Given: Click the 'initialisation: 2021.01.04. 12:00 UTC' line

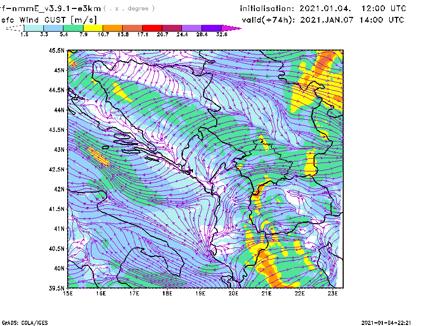Looking at the screenshot, I should [323, 8].
